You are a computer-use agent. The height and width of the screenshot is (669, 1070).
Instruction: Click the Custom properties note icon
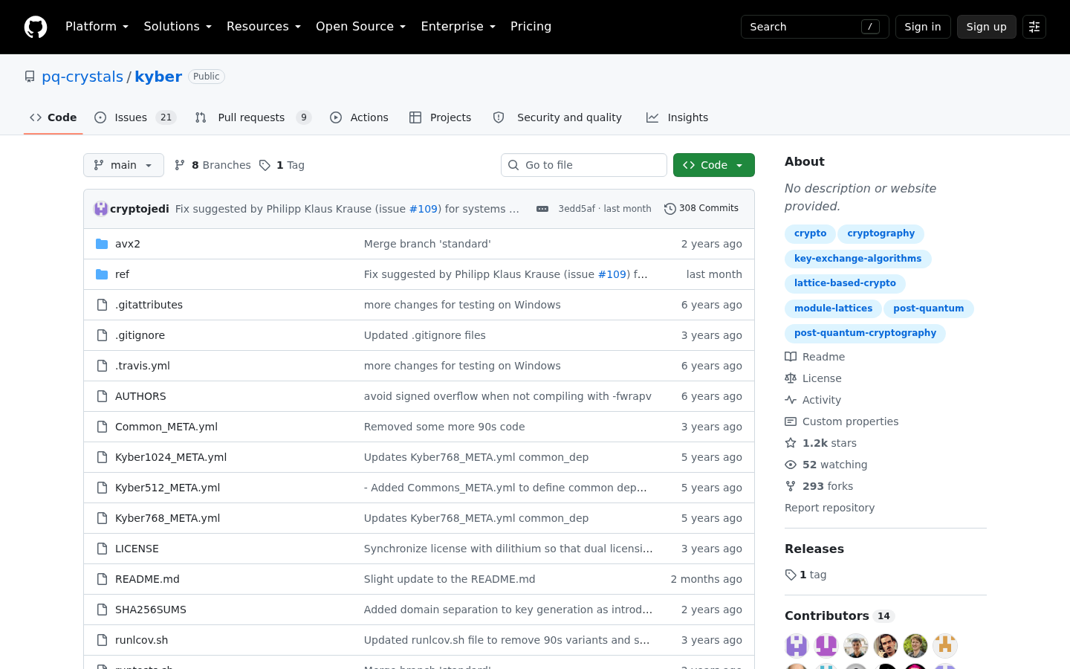pyautogui.click(x=791, y=421)
